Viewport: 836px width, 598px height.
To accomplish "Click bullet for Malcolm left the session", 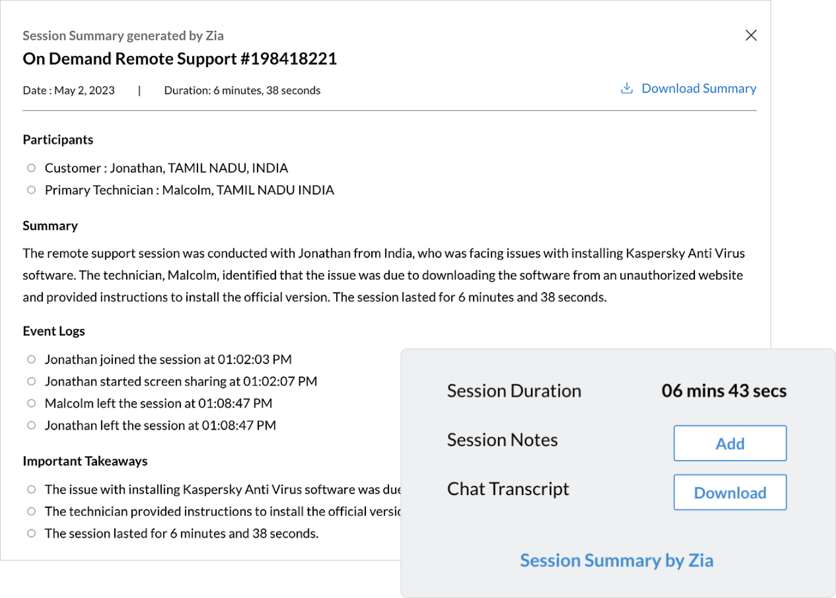I will [32, 403].
